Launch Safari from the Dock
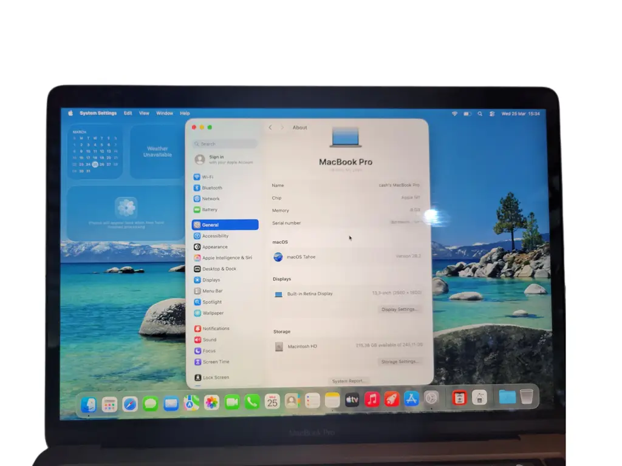Image resolution: width=622 pixels, height=466 pixels. click(x=130, y=404)
